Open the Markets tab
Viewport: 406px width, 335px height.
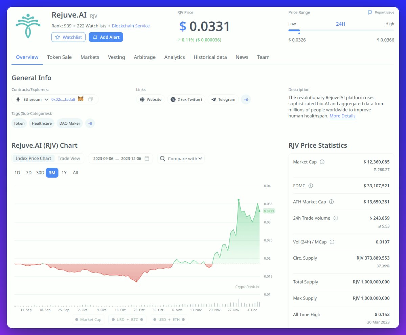click(x=90, y=57)
